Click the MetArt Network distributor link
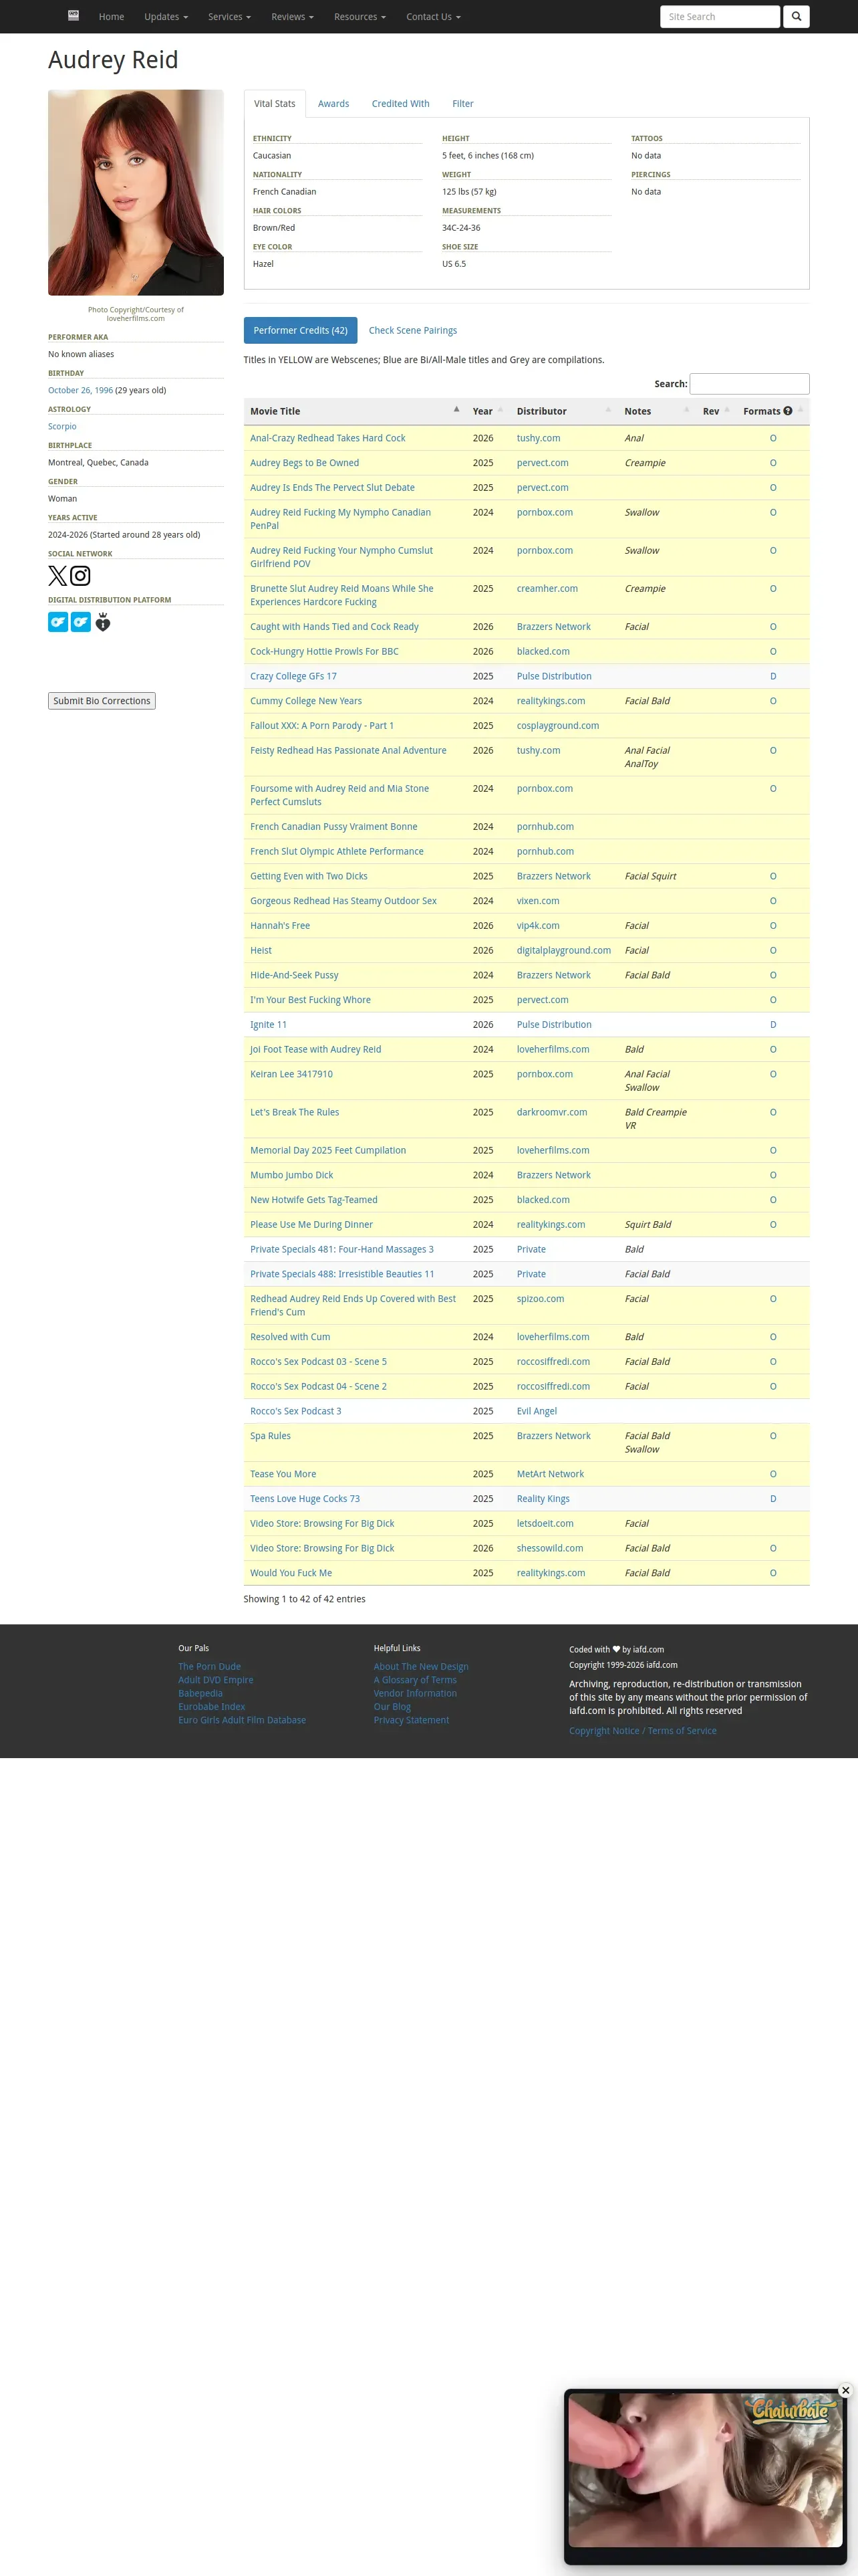 pyautogui.click(x=551, y=1474)
